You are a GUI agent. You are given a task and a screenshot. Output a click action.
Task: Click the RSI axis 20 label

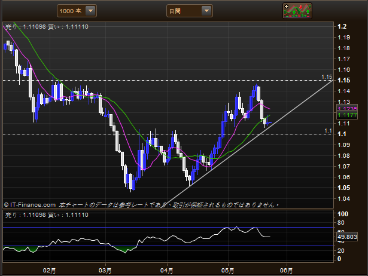pos(341,250)
